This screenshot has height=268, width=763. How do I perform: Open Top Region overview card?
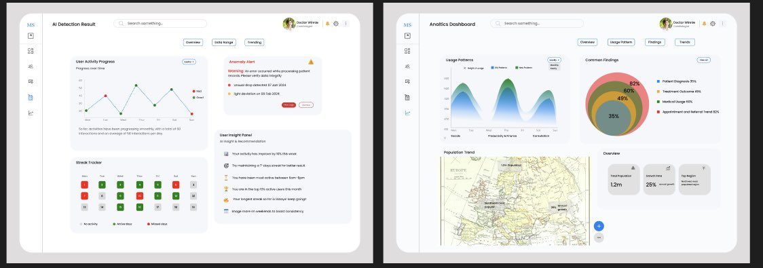pos(694,180)
